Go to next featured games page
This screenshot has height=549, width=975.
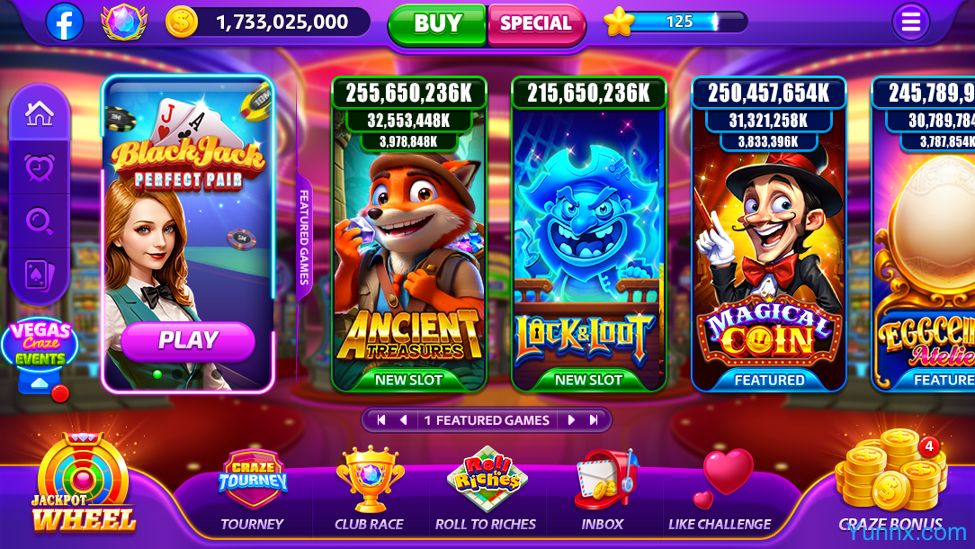pyautogui.click(x=571, y=420)
